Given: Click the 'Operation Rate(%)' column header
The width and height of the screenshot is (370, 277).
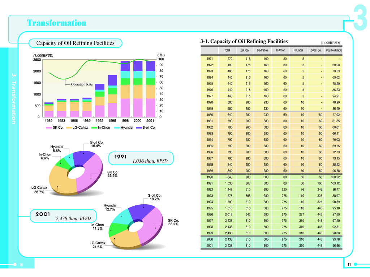Looking at the screenshot, I should tap(334, 50).
